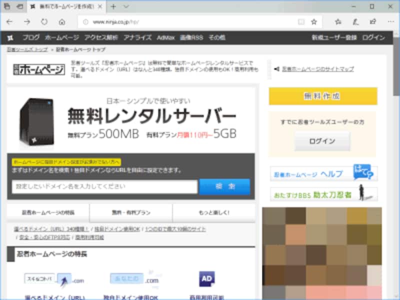This screenshot has width=400, height=300.
Task: Select the 忍者ホームページの特長 tab
Action: point(48,213)
